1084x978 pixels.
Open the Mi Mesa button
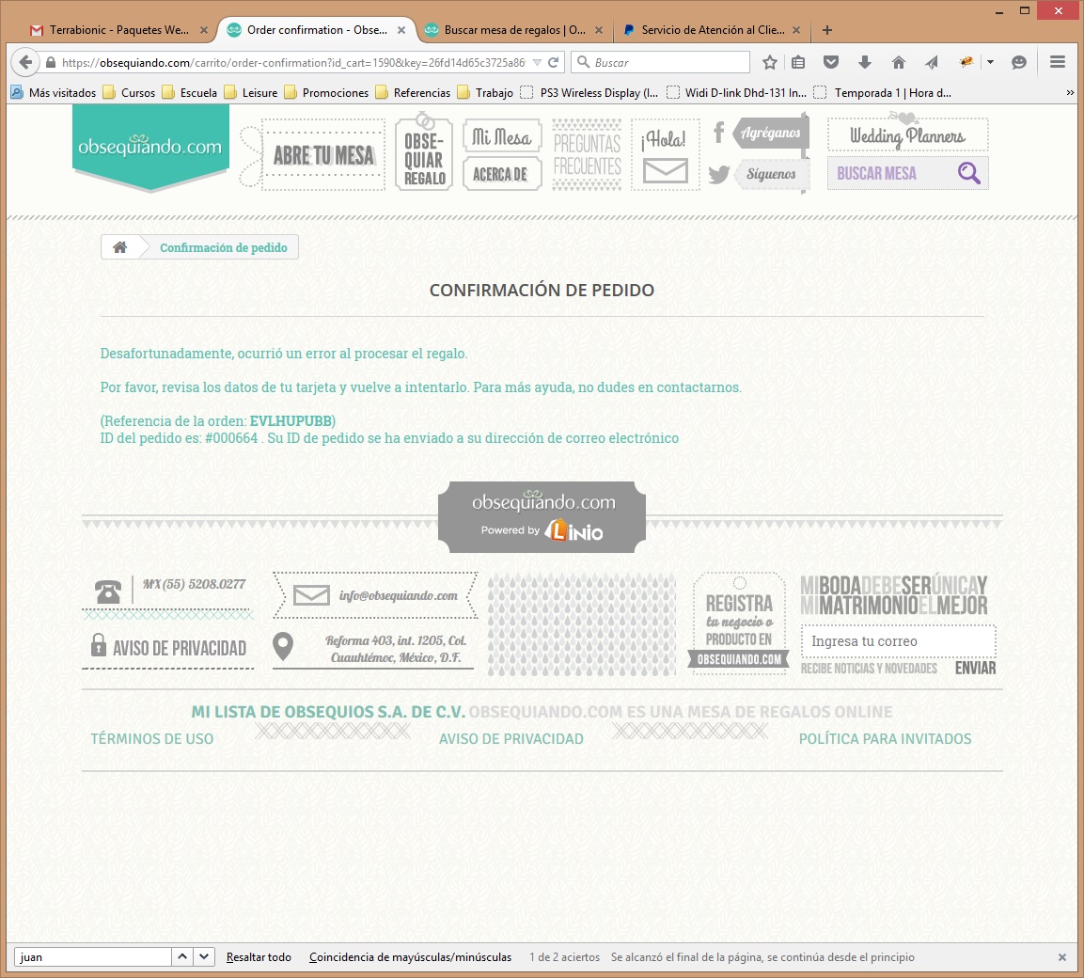(x=501, y=137)
